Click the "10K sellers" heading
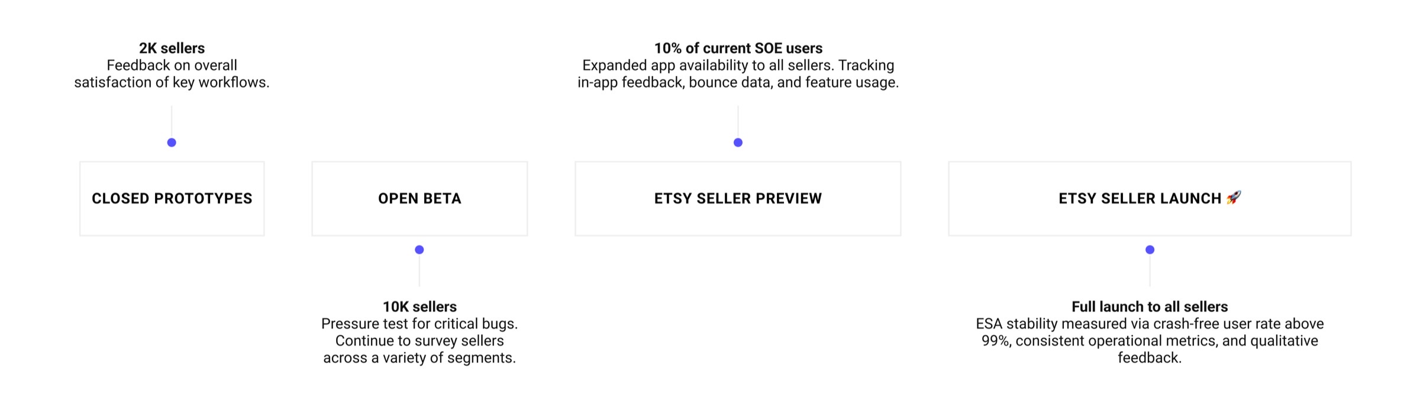 click(419, 306)
